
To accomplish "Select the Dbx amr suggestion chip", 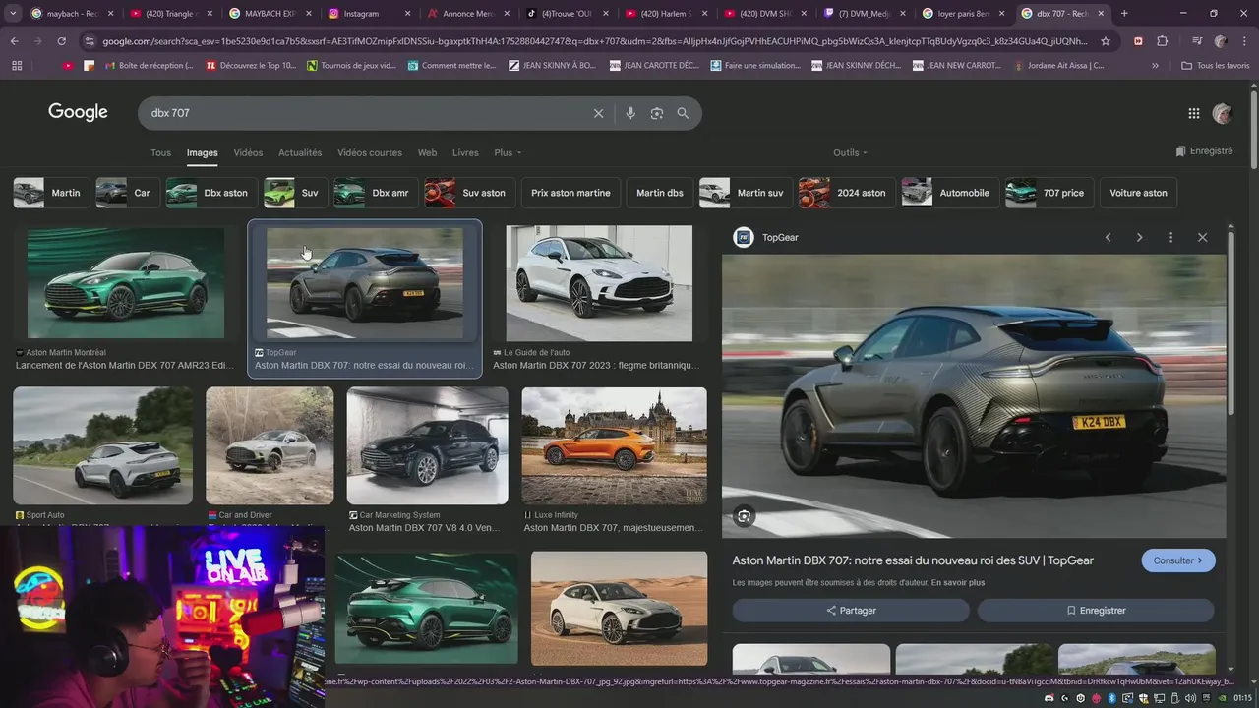I will point(376,193).
